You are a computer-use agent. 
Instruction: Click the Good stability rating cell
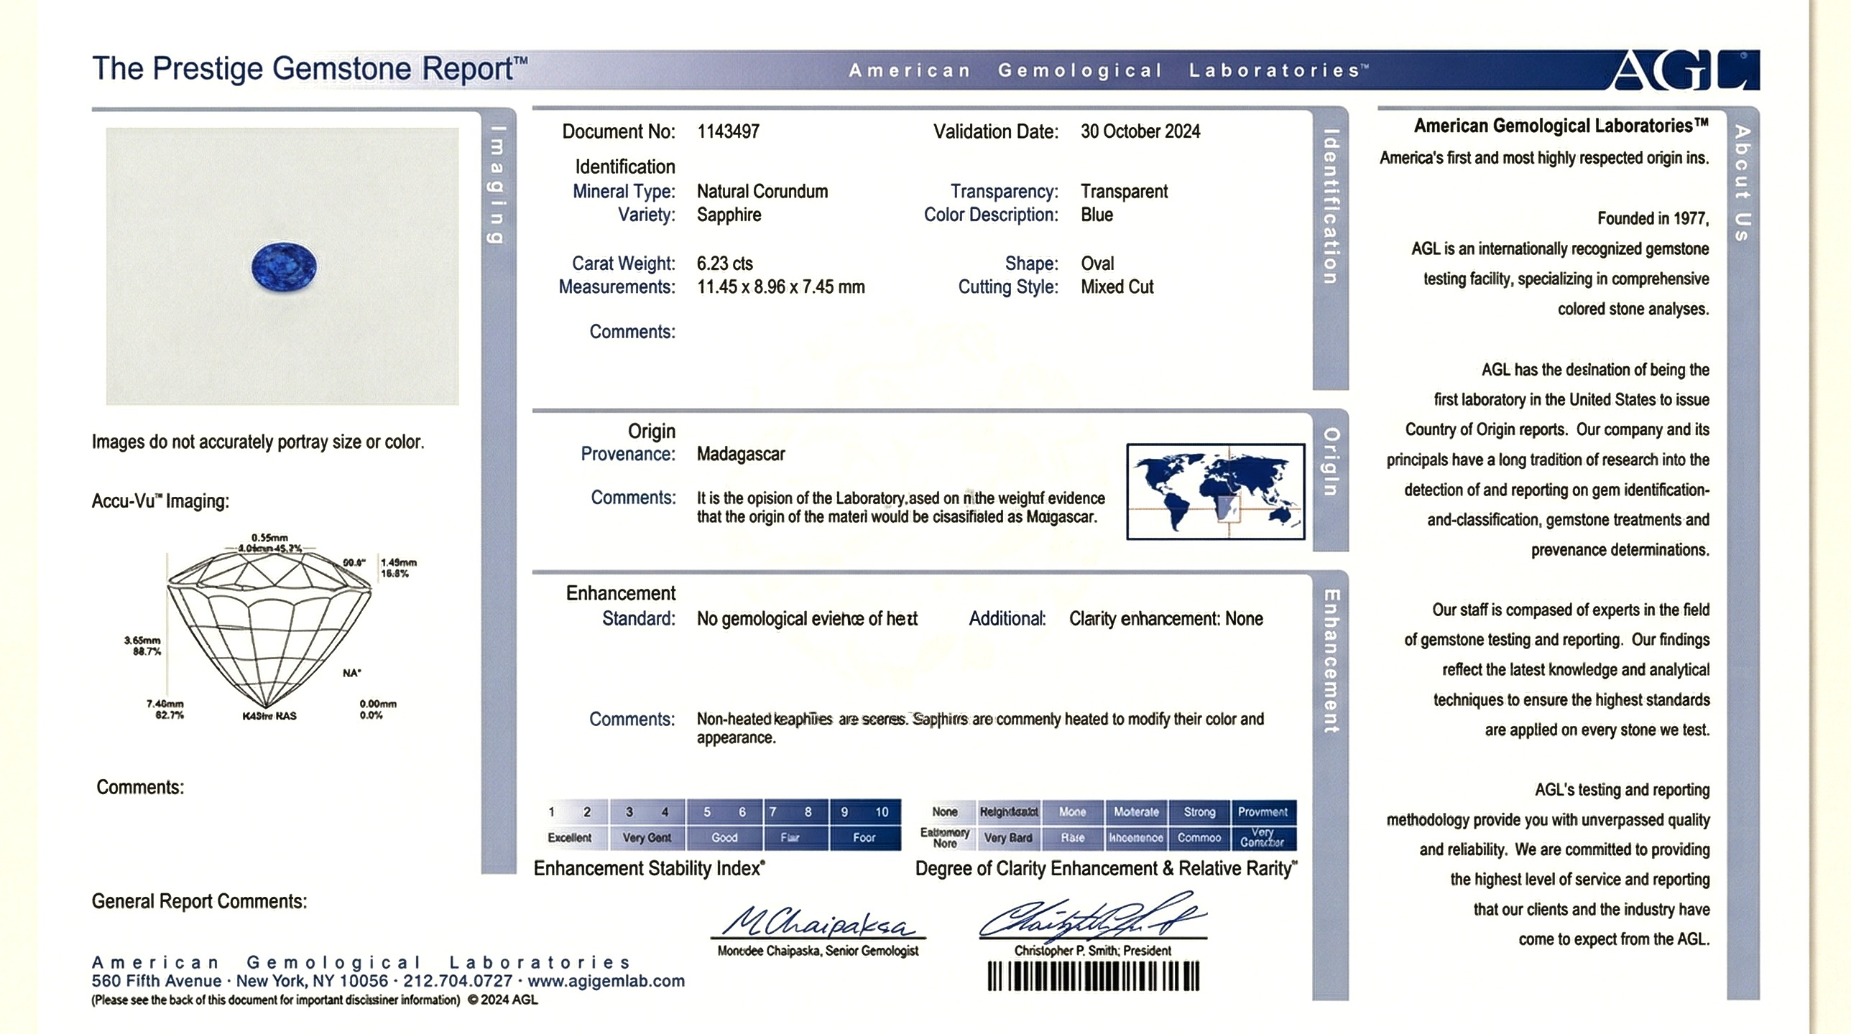(725, 838)
